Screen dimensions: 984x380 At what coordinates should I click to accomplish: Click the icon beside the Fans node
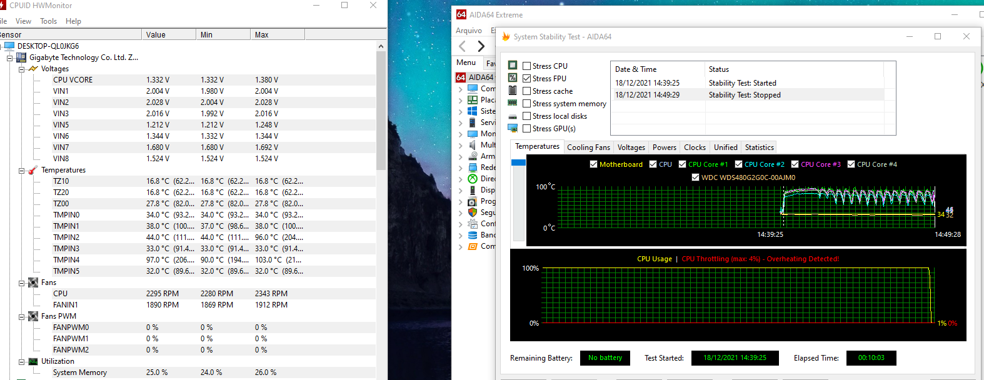(33, 282)
